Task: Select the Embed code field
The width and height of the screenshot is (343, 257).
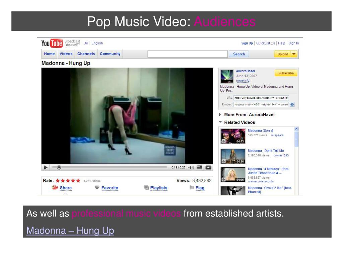Action: tap(261, 104)
